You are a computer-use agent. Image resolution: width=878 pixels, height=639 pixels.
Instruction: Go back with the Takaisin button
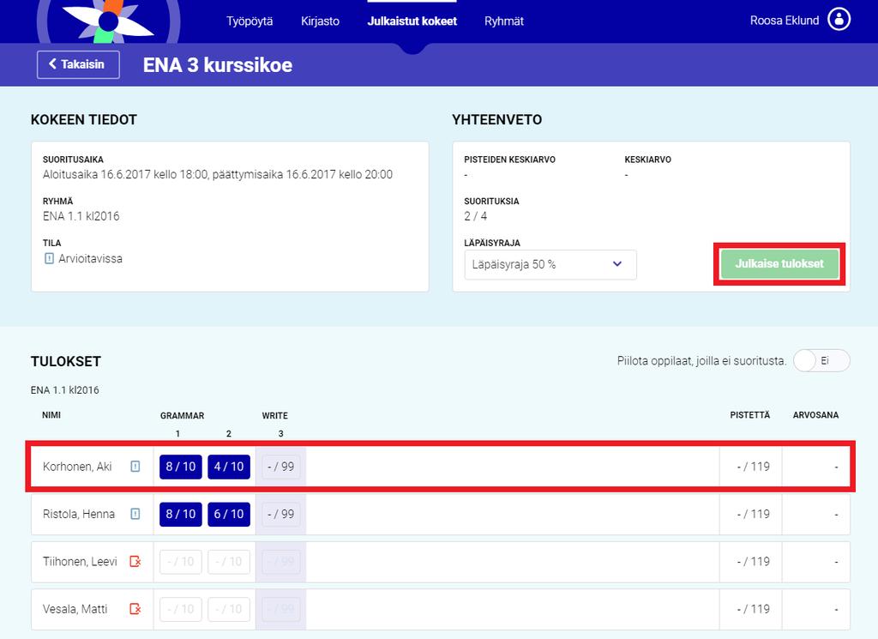(x=78, y=64)
